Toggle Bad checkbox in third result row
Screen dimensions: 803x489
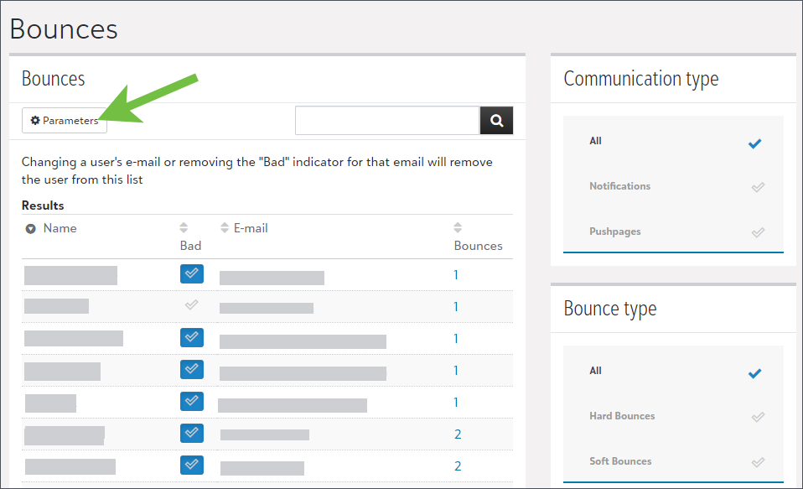192,337
